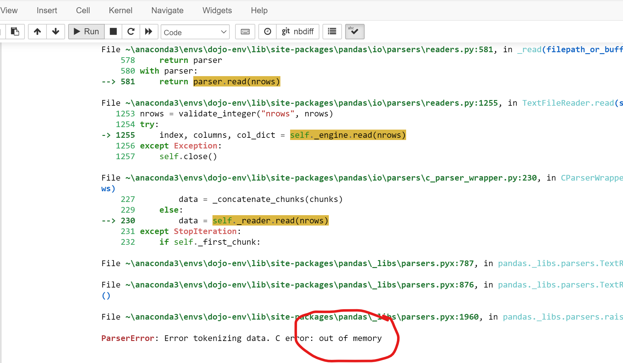Image resolution: width=623 pixels, height=363 pixels.
Task: Restart the kernel with the circular arrow
Action: [x=131, y=31]
